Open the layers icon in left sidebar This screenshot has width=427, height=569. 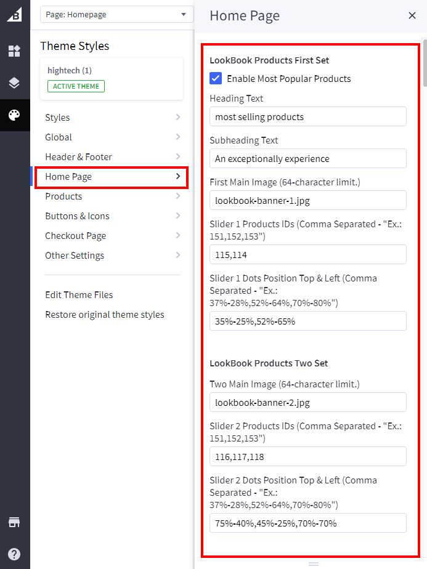point(14,83)
